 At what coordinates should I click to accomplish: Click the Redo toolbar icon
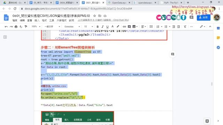tap(11, 27)
